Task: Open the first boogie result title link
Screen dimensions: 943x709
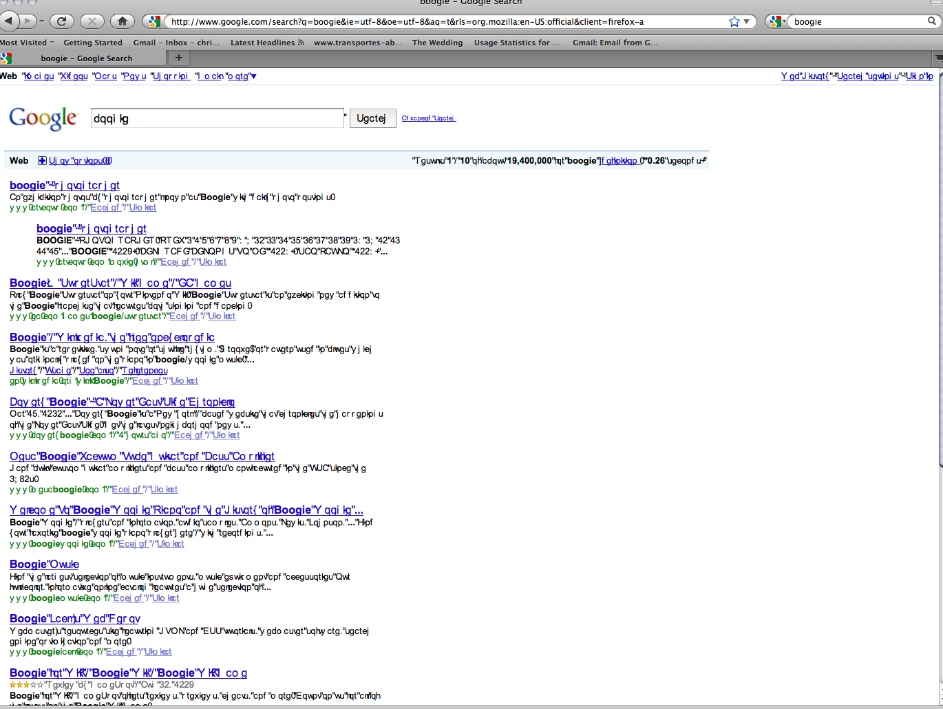Action: (x=65, y=186)
